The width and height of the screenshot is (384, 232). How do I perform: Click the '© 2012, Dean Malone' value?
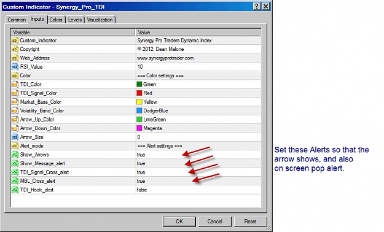pyautogui.click(x=160, y=49)
